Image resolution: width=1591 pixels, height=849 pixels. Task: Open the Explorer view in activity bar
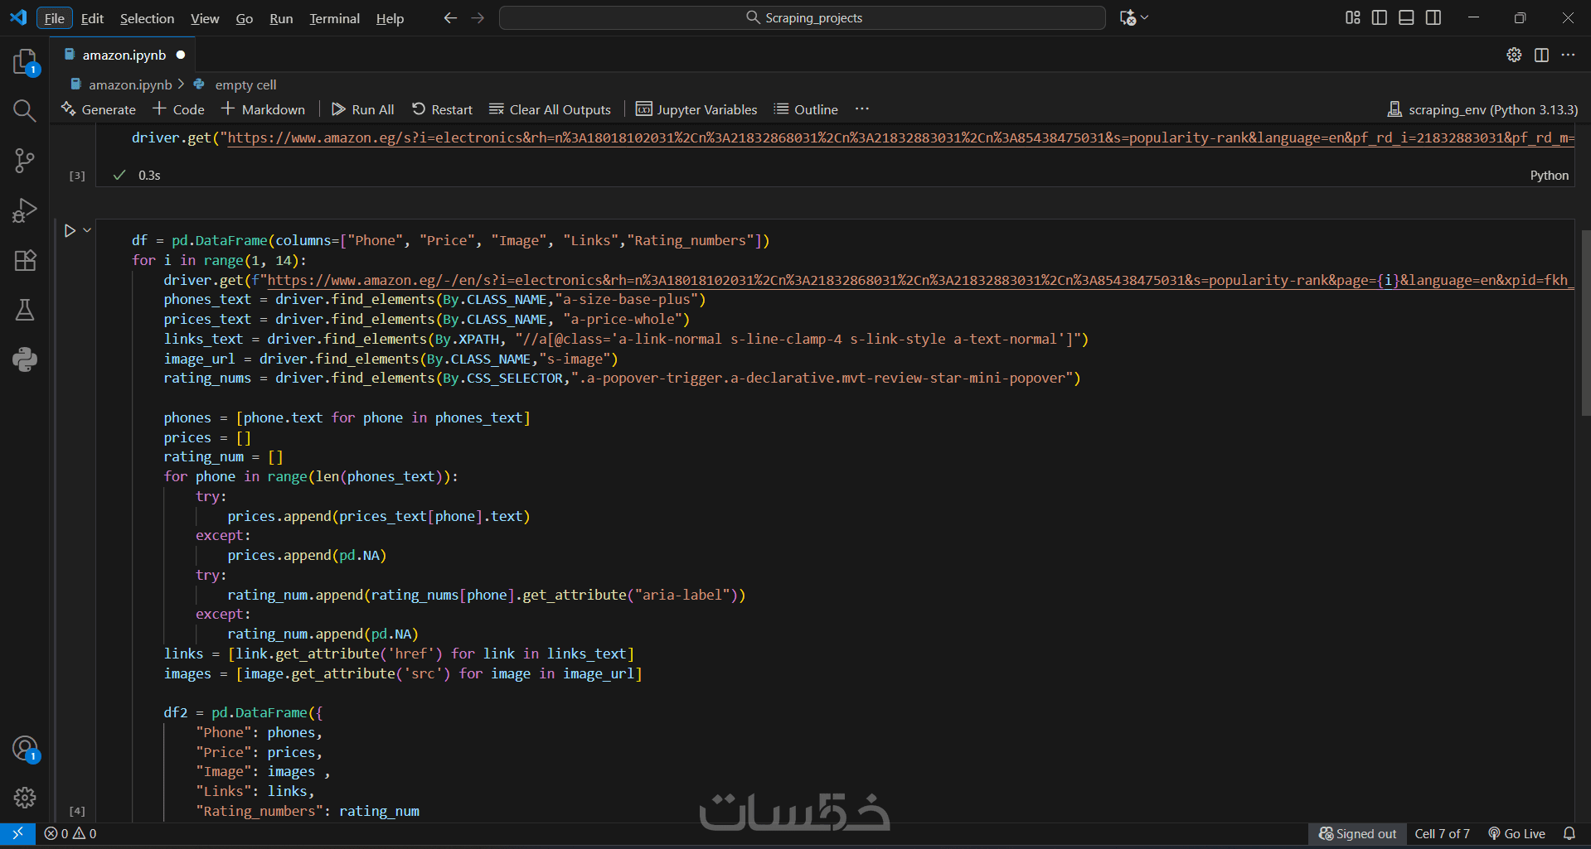pos(25,62)
